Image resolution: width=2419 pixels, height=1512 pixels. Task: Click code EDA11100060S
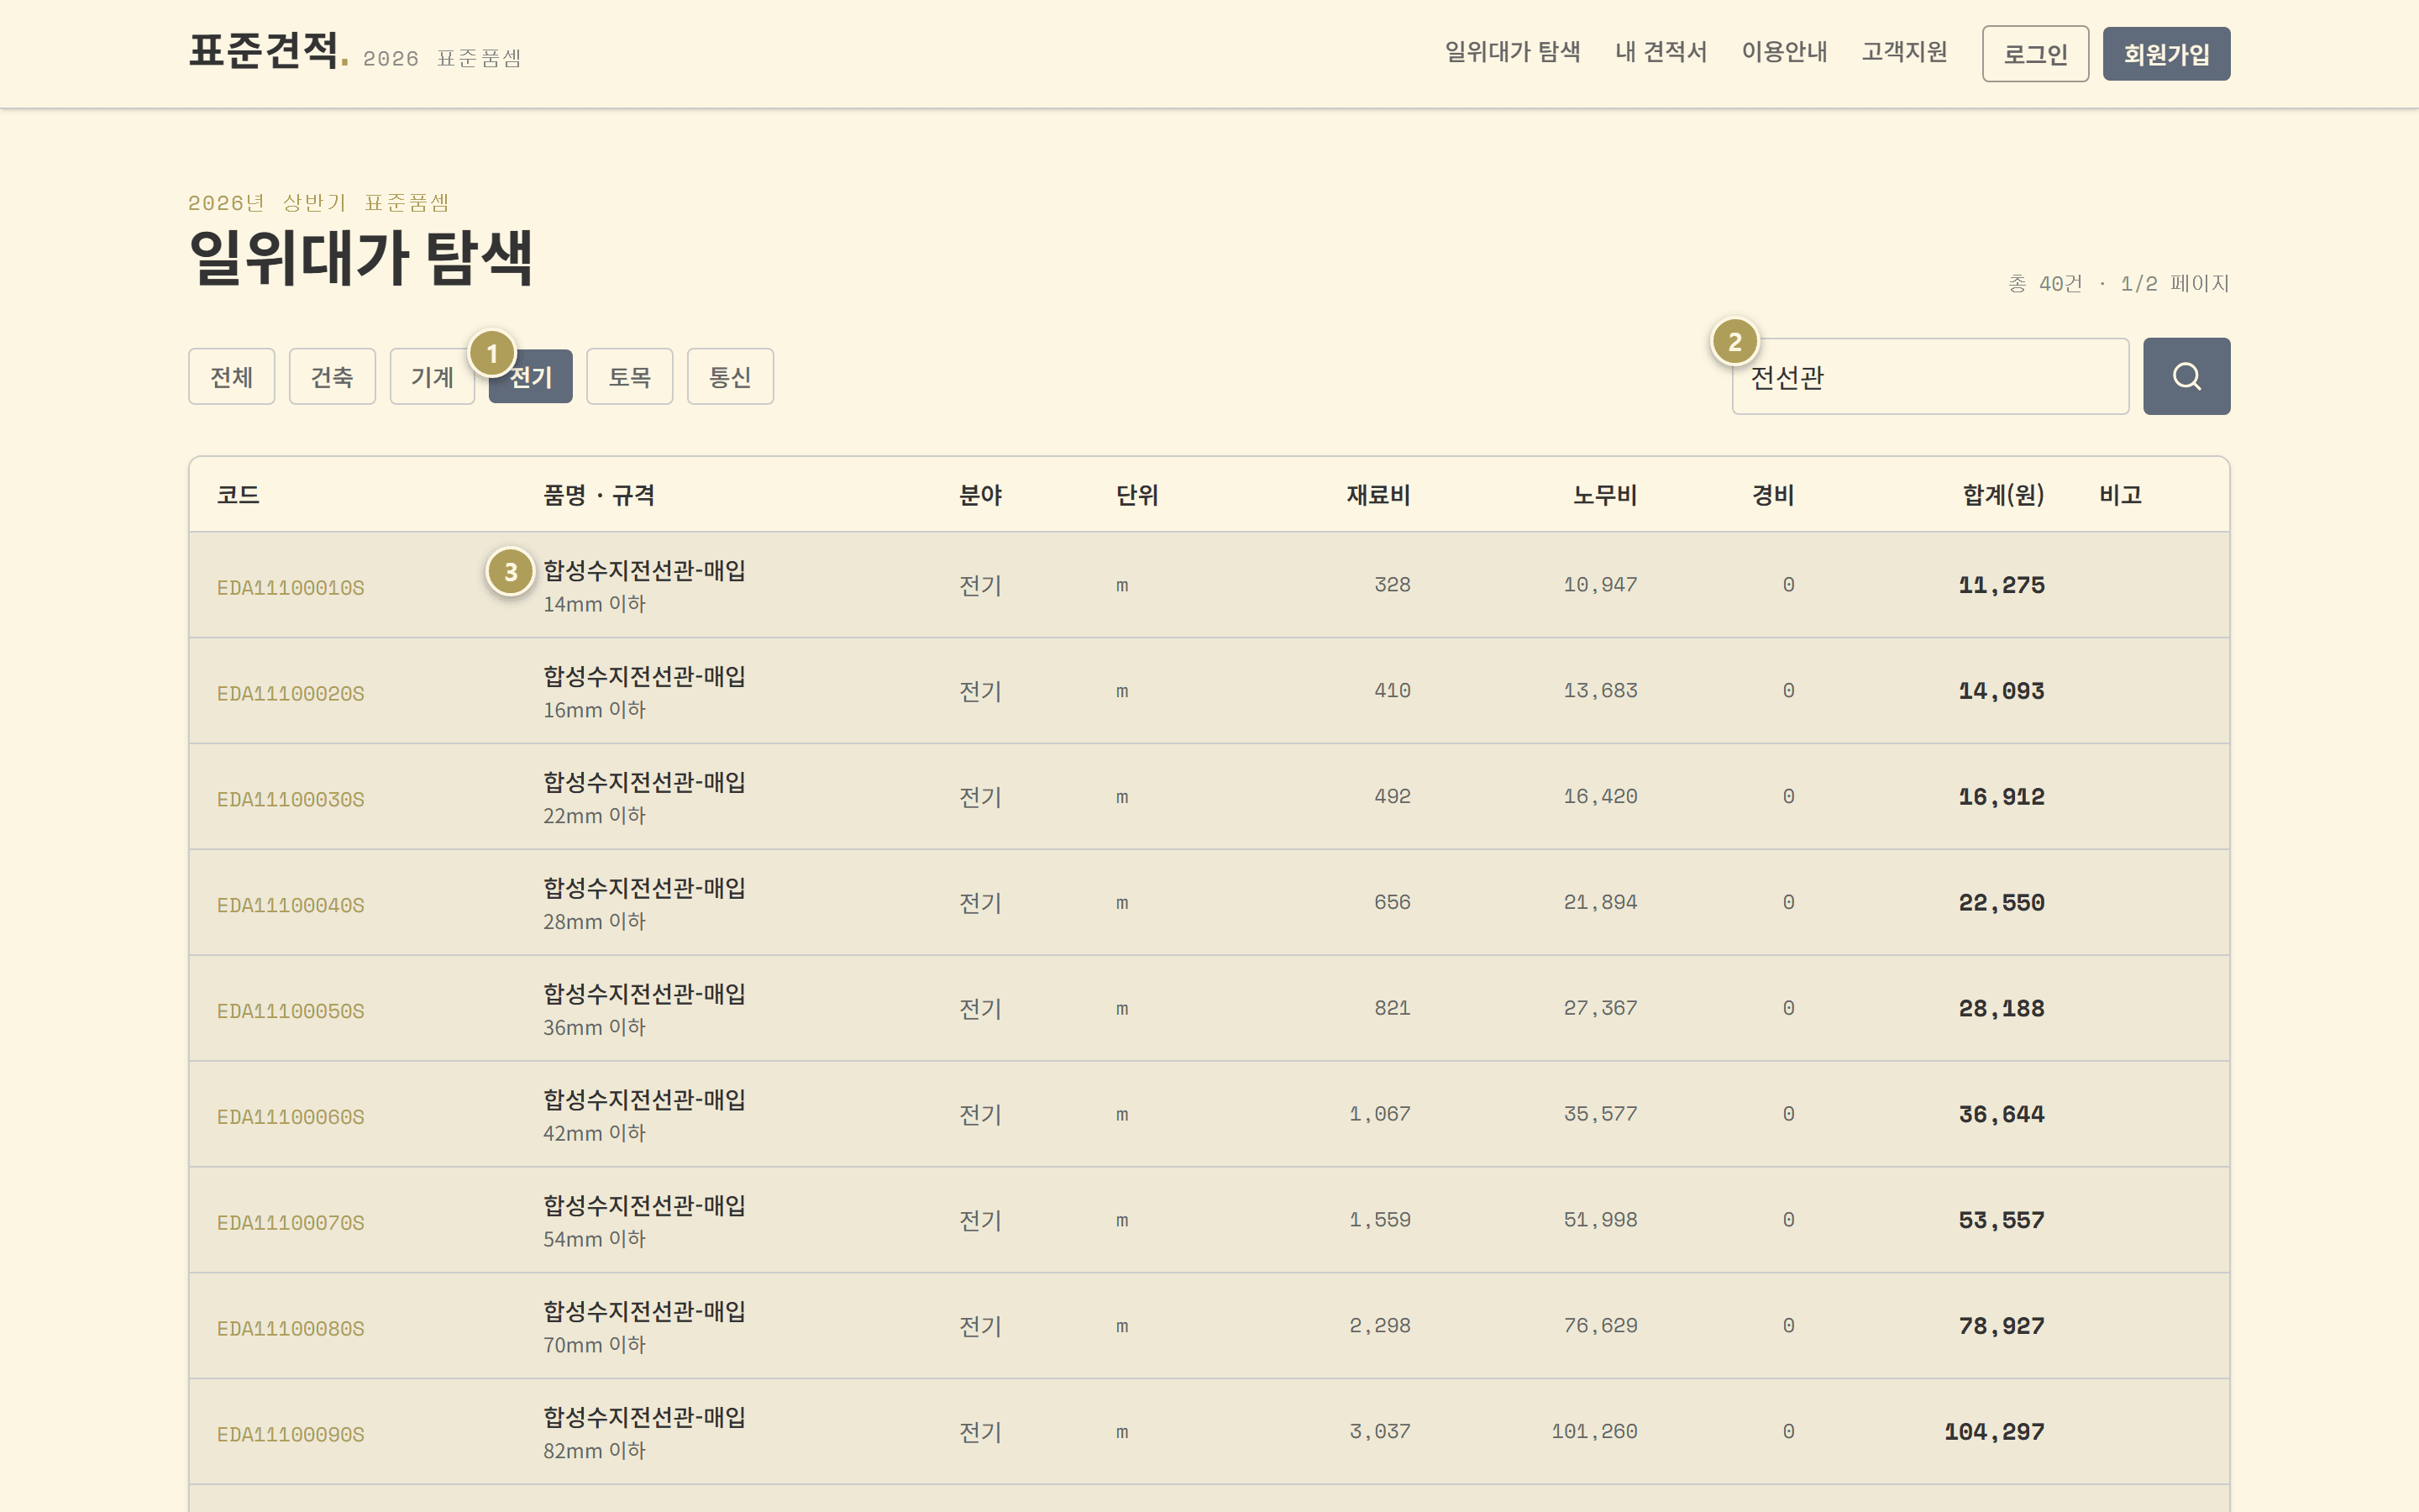coord(291,1117)
